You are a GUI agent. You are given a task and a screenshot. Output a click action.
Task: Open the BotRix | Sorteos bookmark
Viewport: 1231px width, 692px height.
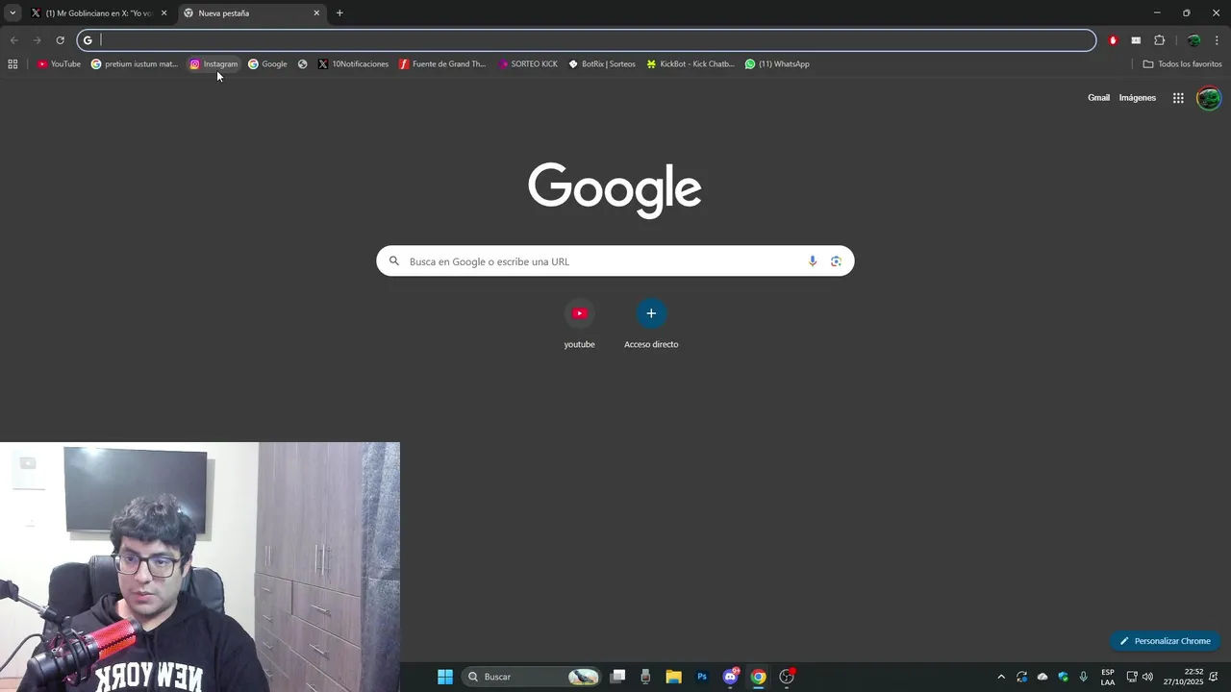point(602,64)
